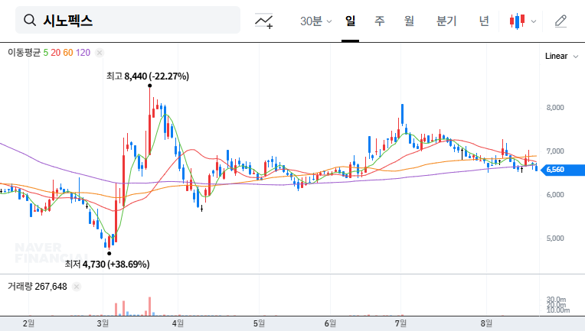The width and height of the screenshot is (585, 331).
Task: Select the 월 monthly tab
Action: click(x=409, y=21)
